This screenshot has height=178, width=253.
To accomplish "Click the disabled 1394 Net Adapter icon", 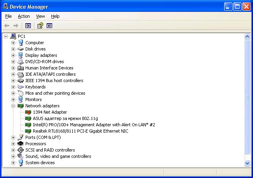I will pyautogui.click(x=28, y=112).
